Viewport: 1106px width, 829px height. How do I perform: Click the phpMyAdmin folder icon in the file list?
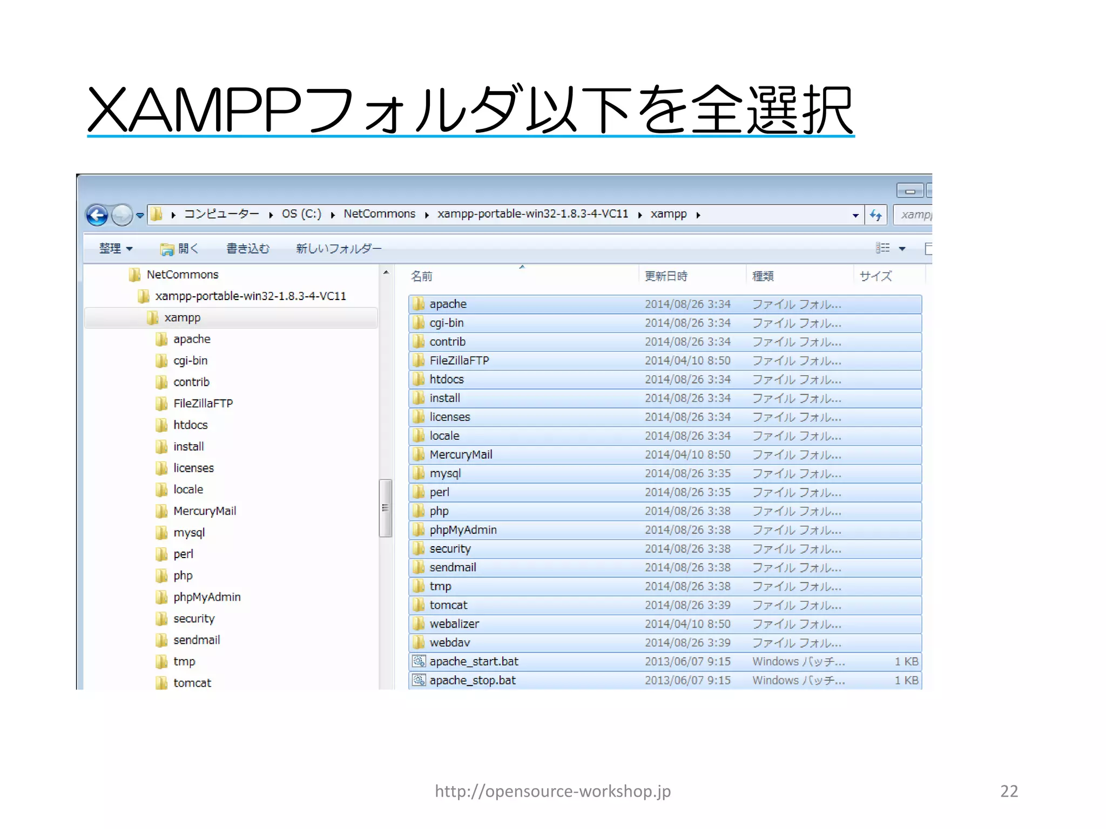(418, 530)
